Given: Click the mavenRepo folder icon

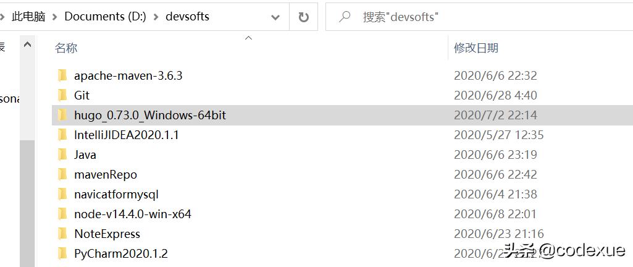Looking at the screenshot, I should pyautogui.click(x=62, y=174).
